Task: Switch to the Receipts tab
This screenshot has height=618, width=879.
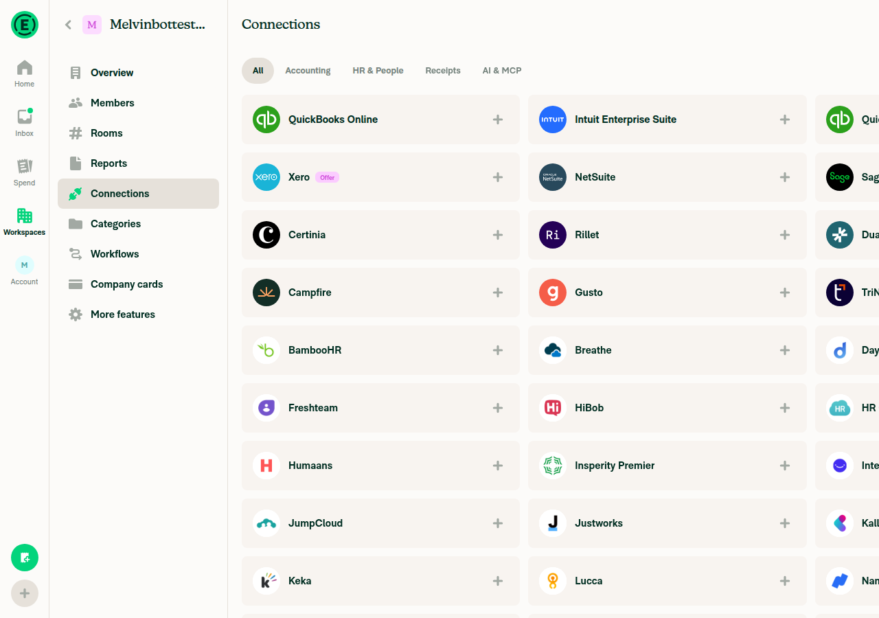Action: (x=443, y=71)
